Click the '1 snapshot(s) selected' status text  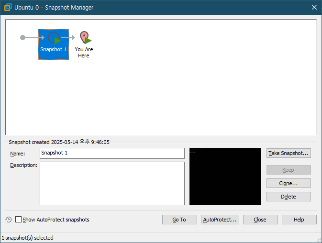28,238
